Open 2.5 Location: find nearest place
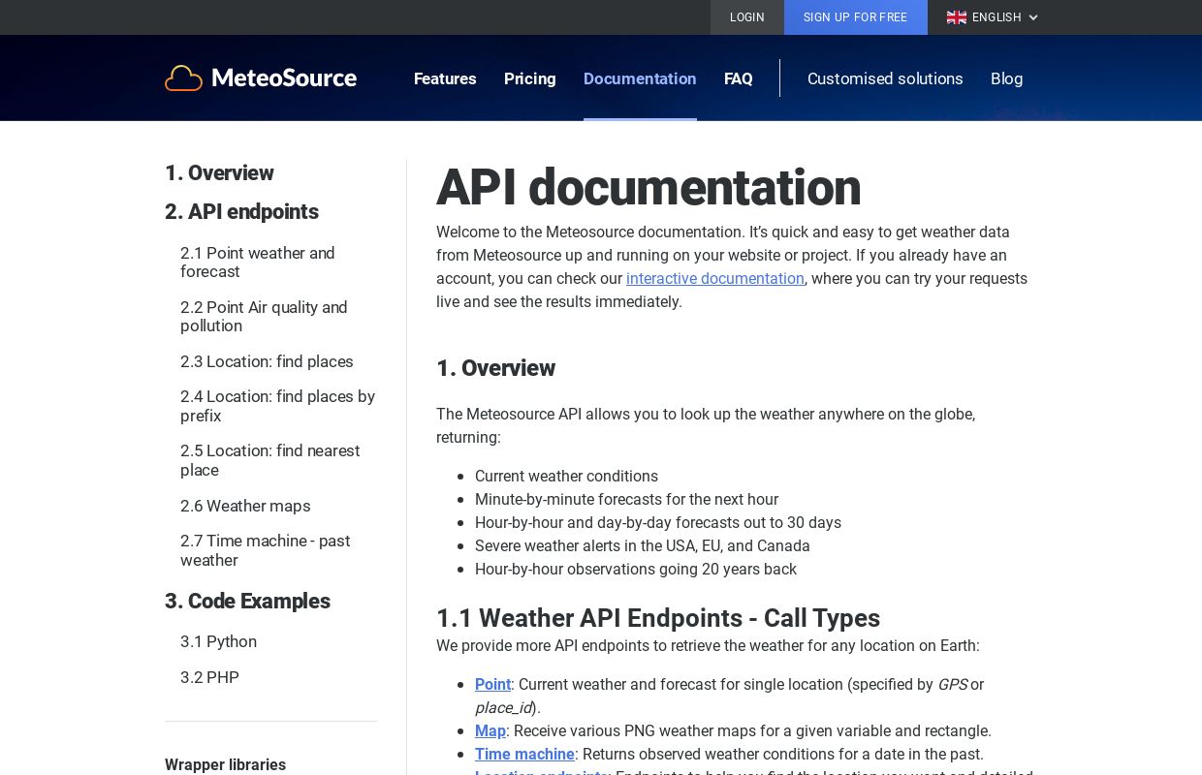The height and width of the screenshot is (775, 1202). [x=269, y=460]
